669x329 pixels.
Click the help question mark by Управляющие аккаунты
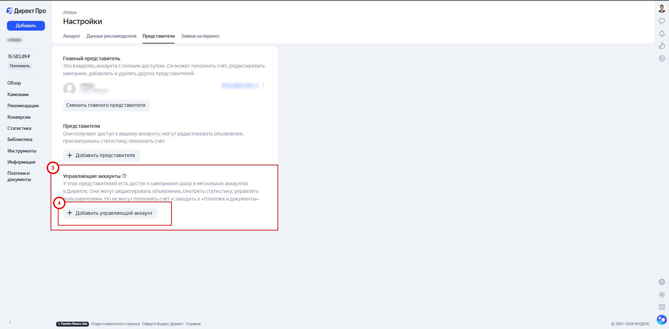[x=124, y=176]
